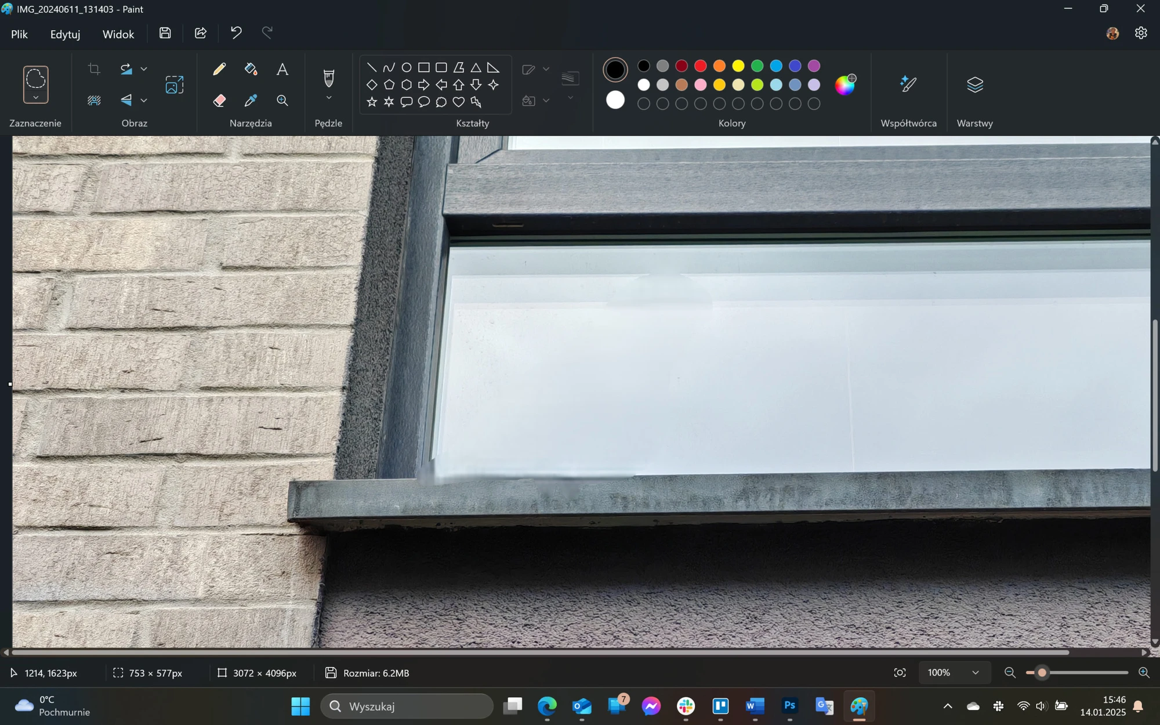Choose the red color swatch
This screenshot has height=725, width=1160.
(701, 66)
